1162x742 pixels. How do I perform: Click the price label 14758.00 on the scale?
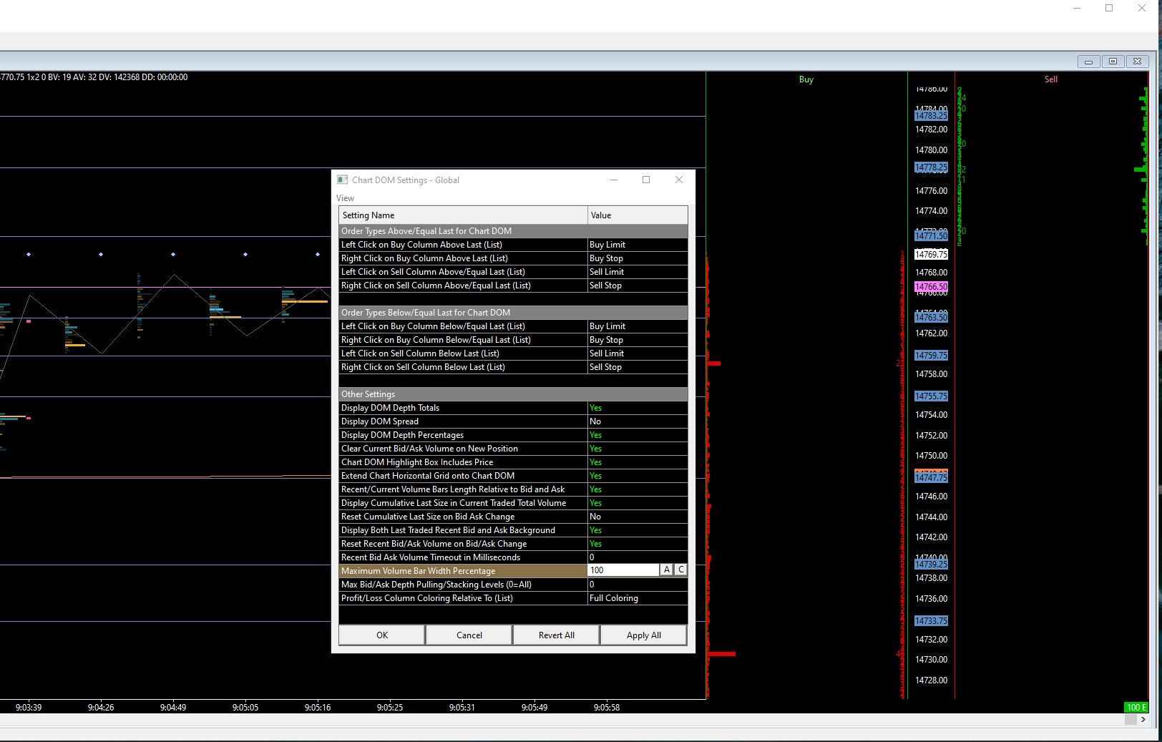[931, 374]
